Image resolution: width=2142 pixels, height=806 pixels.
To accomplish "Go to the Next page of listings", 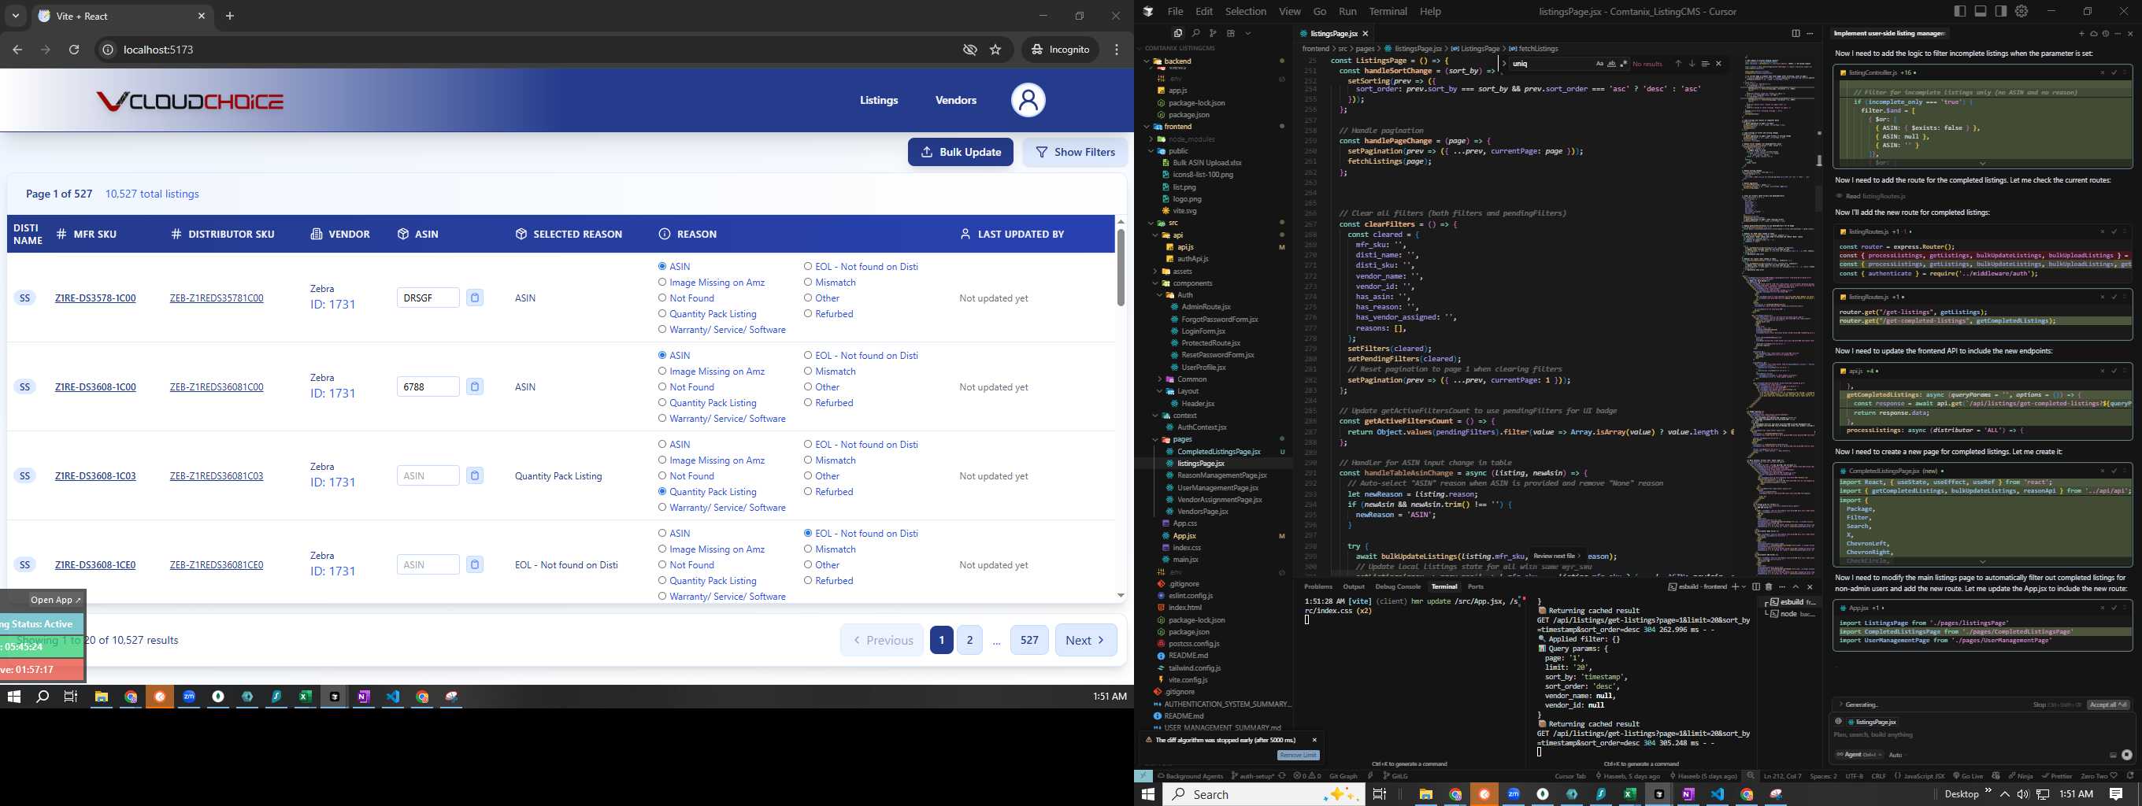I will click(1086, 640).
